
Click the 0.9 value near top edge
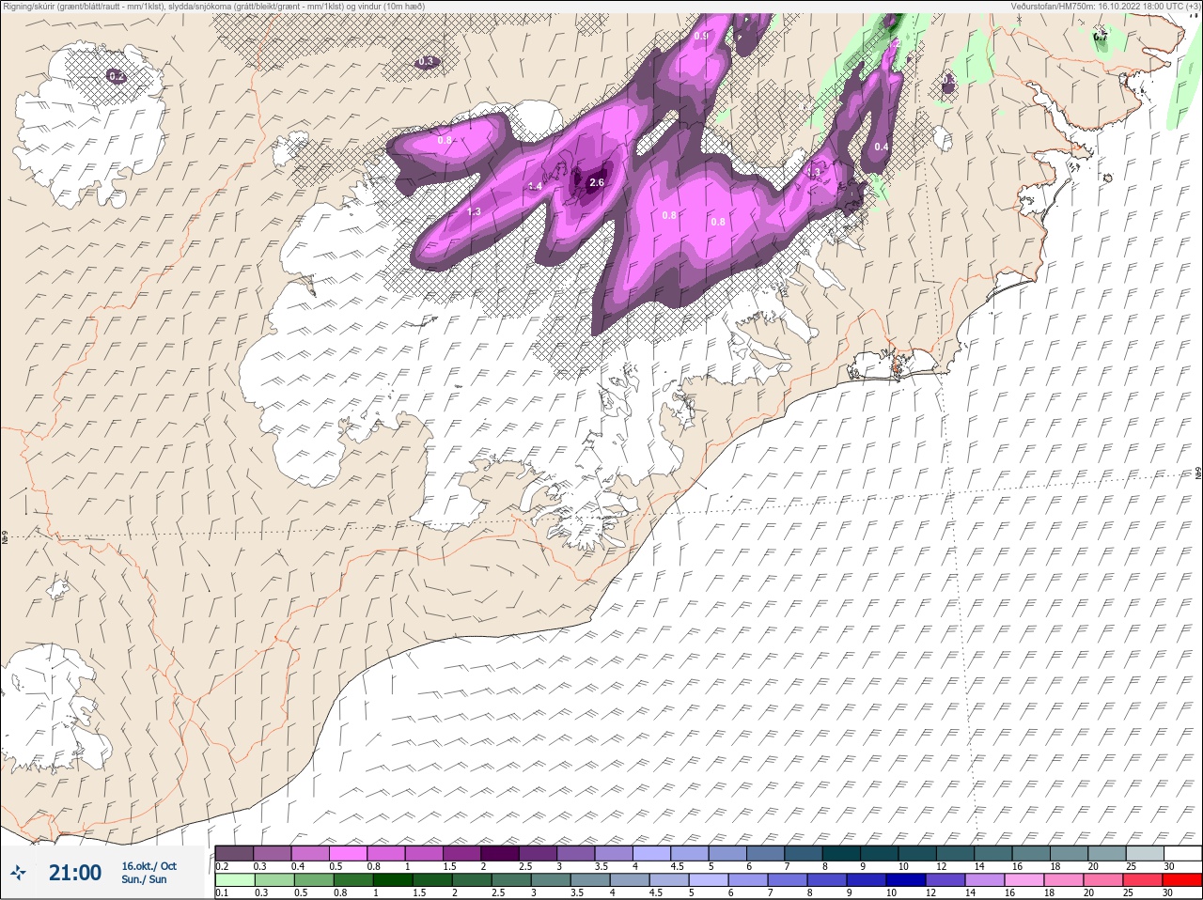(701, 36)
